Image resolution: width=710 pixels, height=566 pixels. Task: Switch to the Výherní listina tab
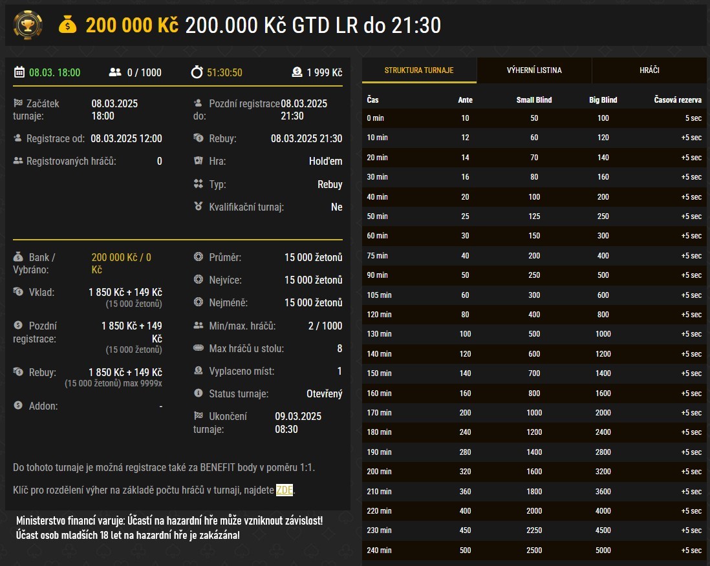coord(534,70)
